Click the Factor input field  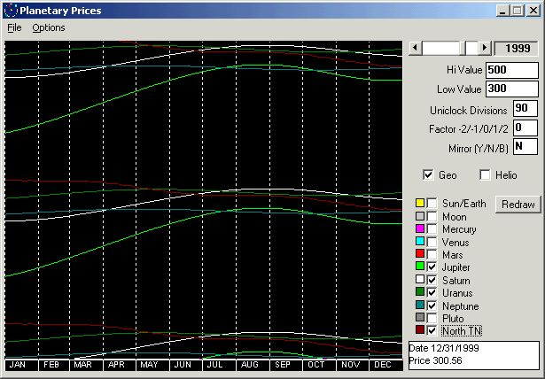tap(526, 128)
